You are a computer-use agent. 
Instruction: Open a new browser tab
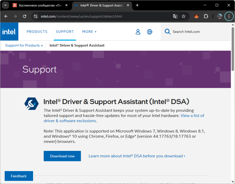pos(137,5)
